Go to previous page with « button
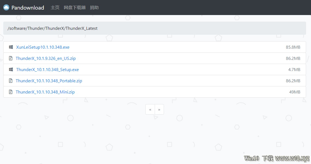Image resolution: width=311 pixels, height=164 pixels. click(150, 109)
